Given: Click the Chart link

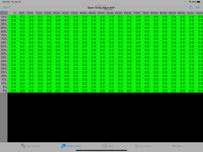Looking at the screenshot, I should 6,7.
